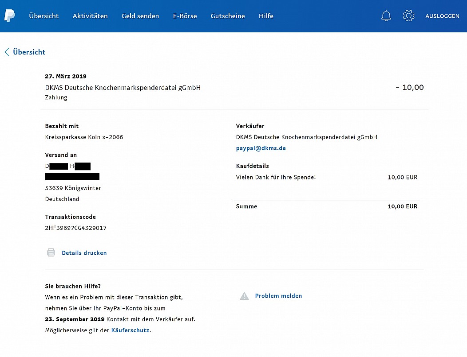The height and width of the screenshot is (357, 467).
Task: Click the warning triangle icon
Action: click(x=244, y=296)
